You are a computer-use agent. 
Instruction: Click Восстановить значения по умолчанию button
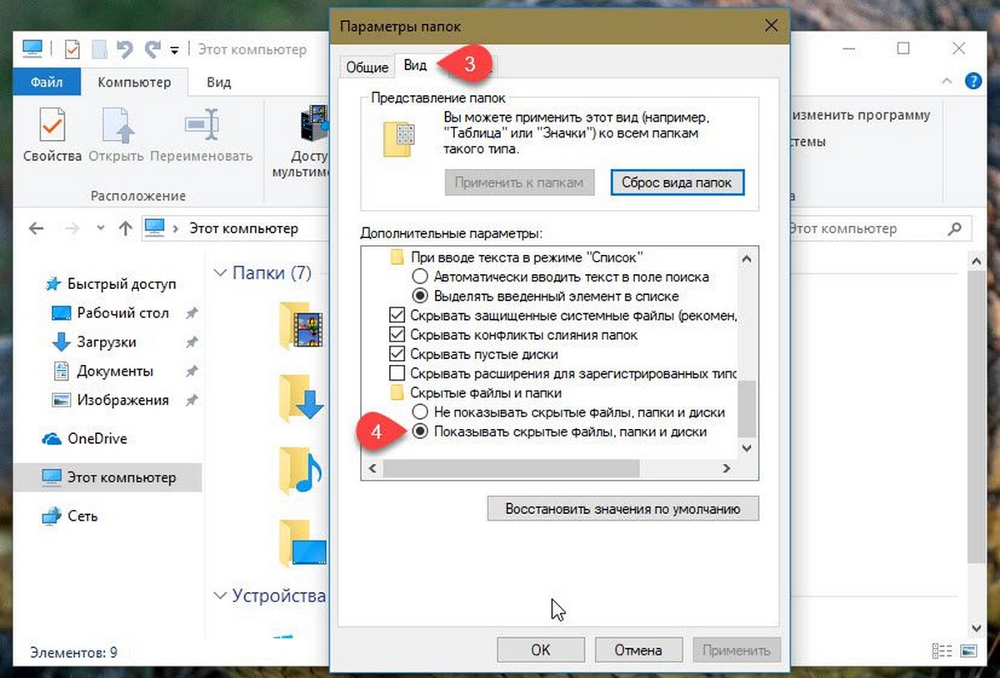tap(623, 508)
